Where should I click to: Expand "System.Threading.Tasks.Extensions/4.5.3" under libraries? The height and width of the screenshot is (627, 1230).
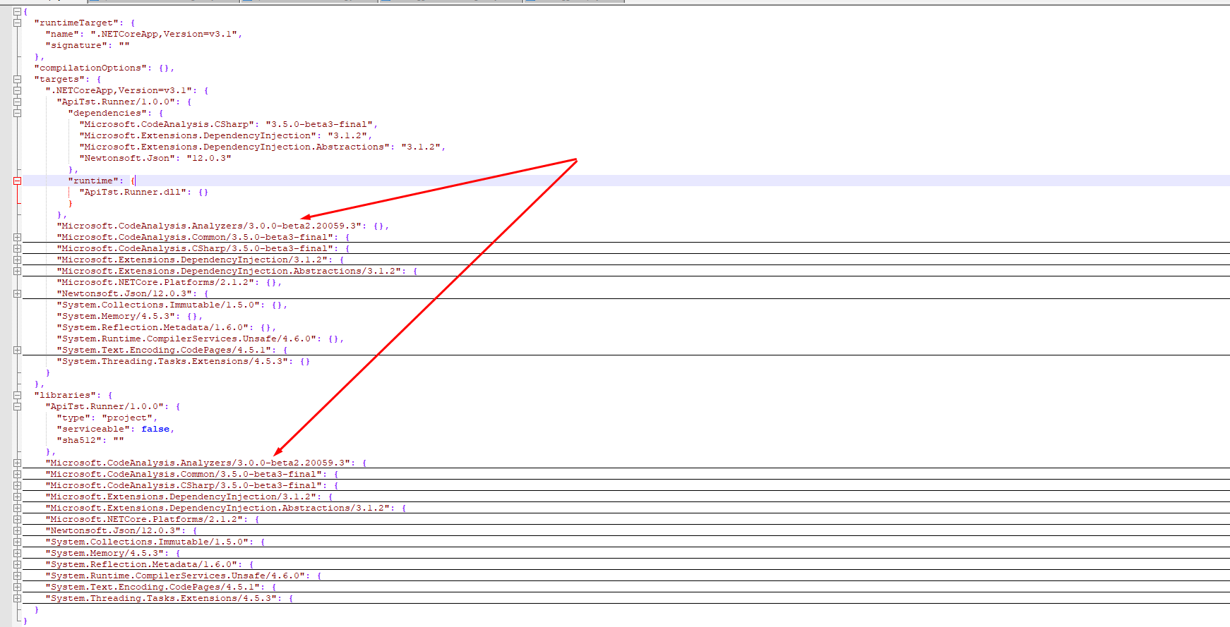(x=17, y=598)
